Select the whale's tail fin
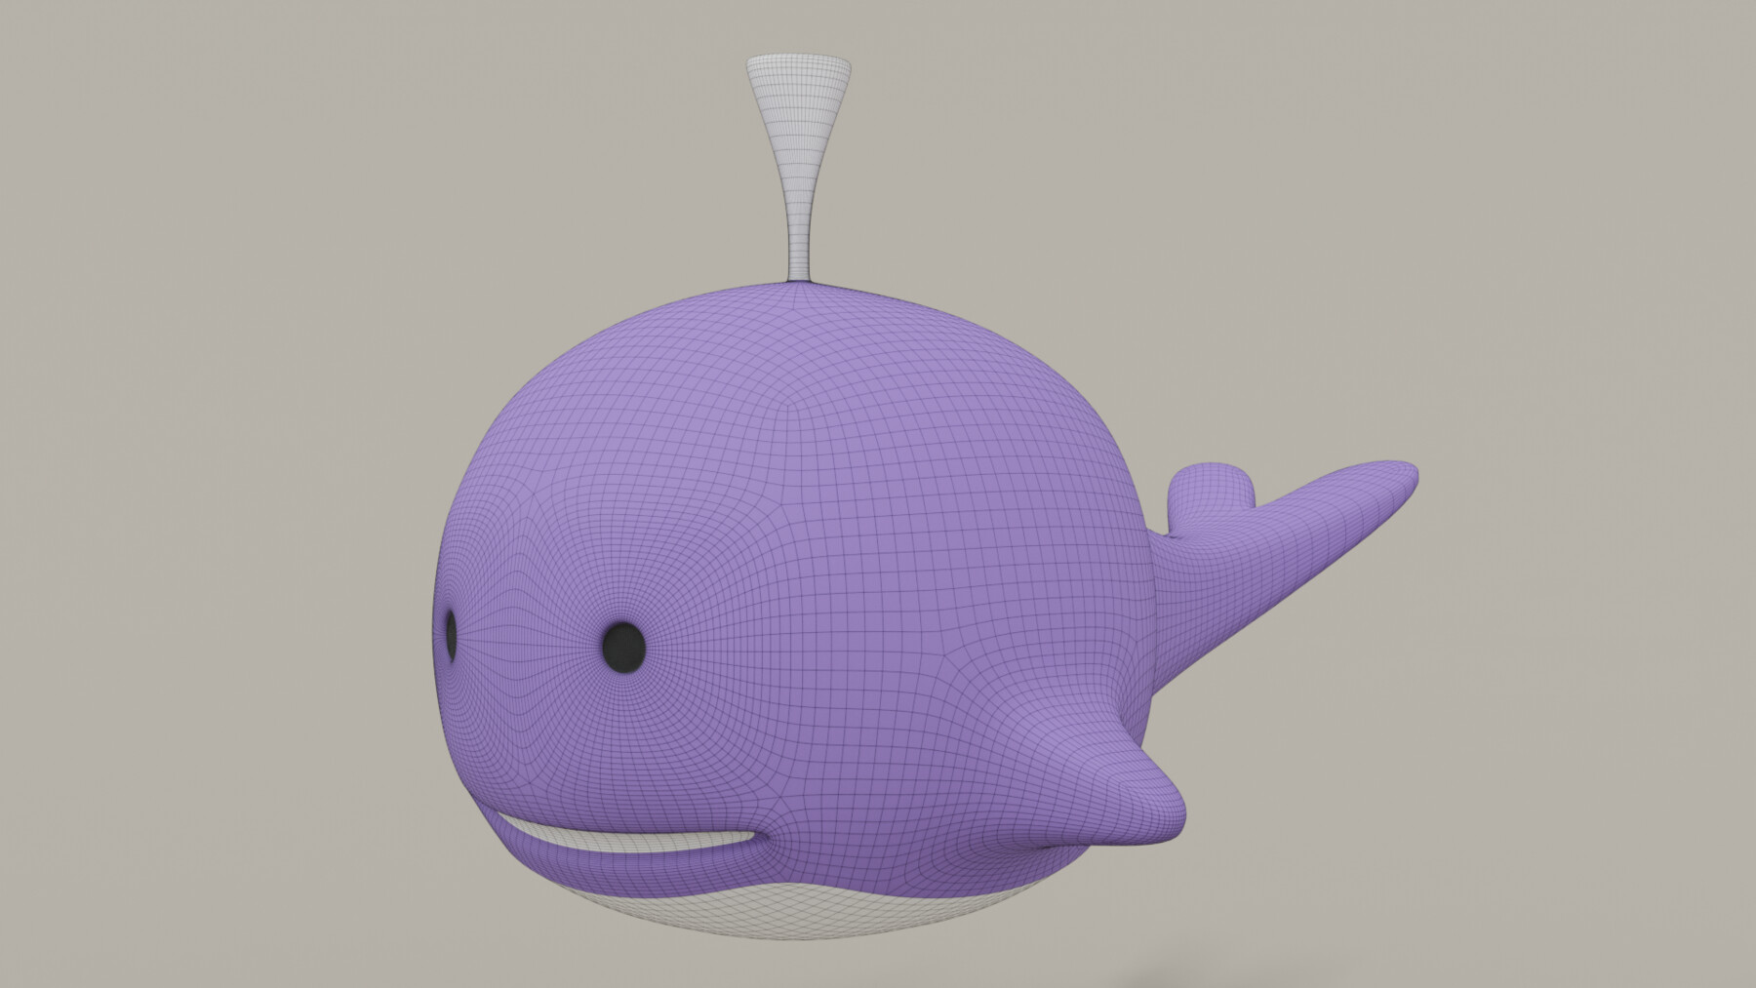1756x988 pixels. 1297,546
